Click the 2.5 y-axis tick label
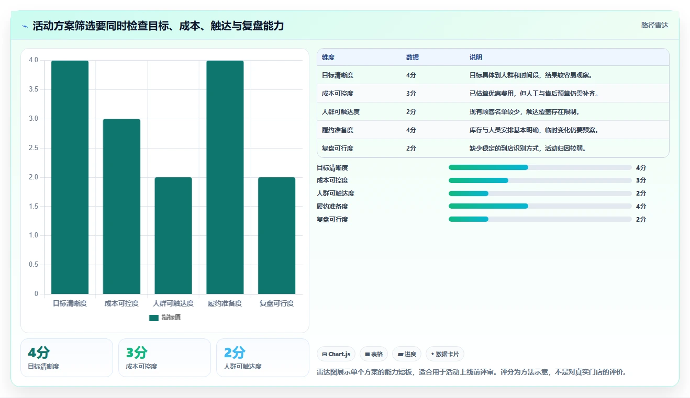Image resolution: width=690 pixels, height=398 pixels. (x=34, y=148)
